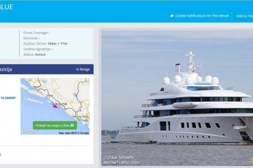Click the Herceg Novi label on map
253x168 pixels.
tap(80, 116)
